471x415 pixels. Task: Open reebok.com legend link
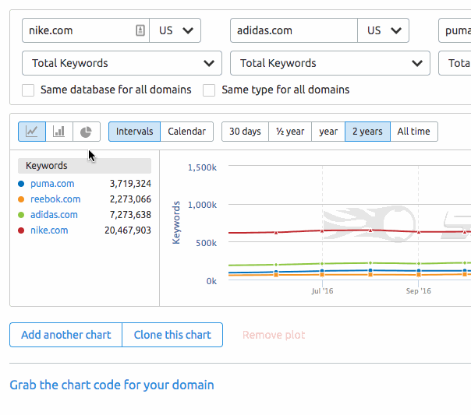tap(55, 199)
